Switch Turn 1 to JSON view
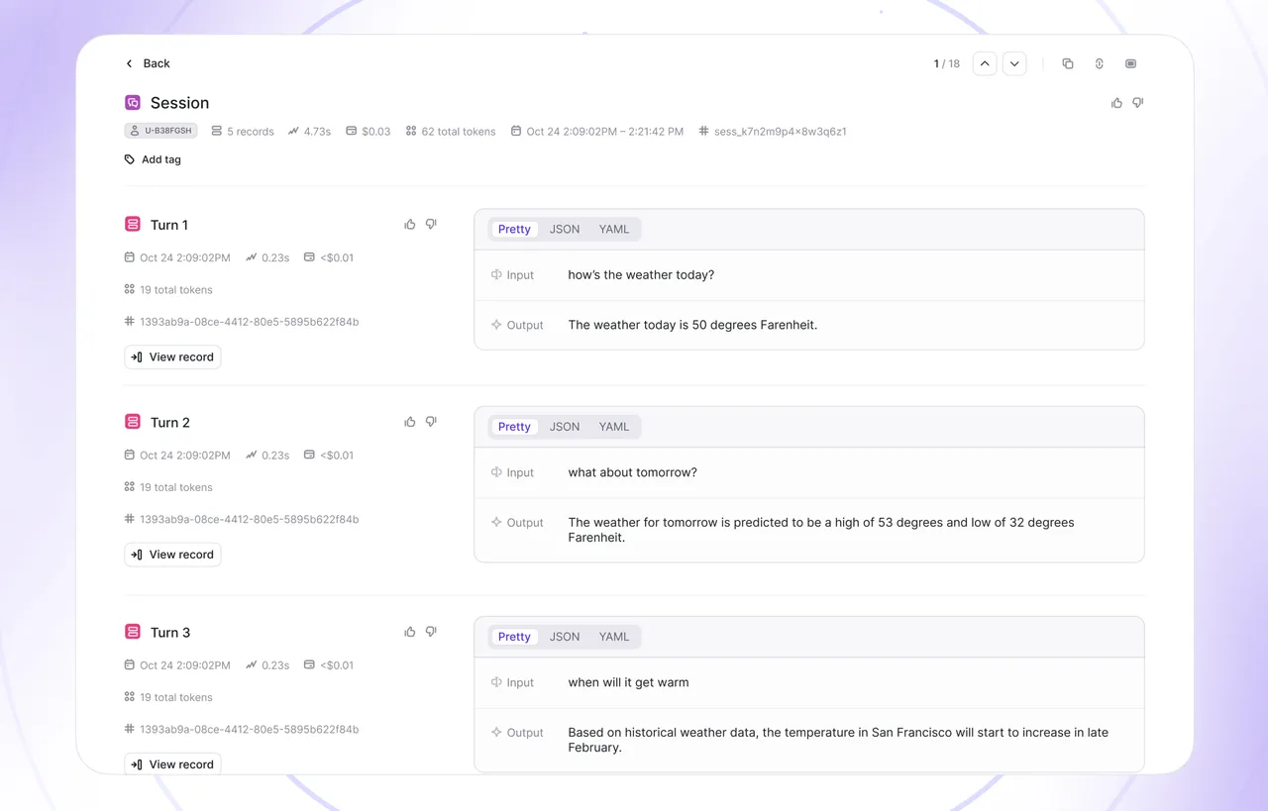Viewport: 1268px width, 811px height. [x=565, y=229]
